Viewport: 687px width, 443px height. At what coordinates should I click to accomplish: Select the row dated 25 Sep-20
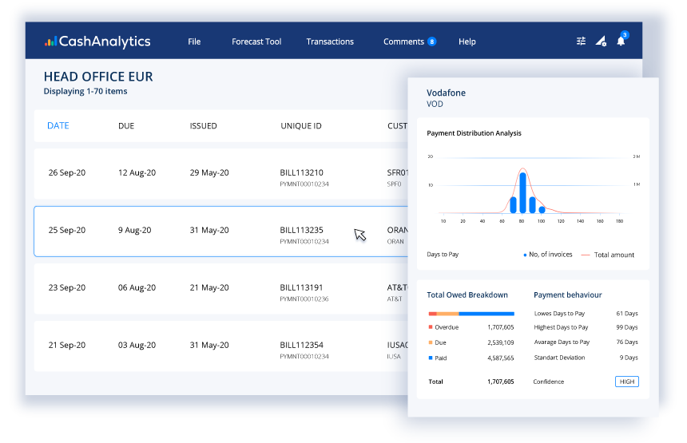tap(221, 231)
